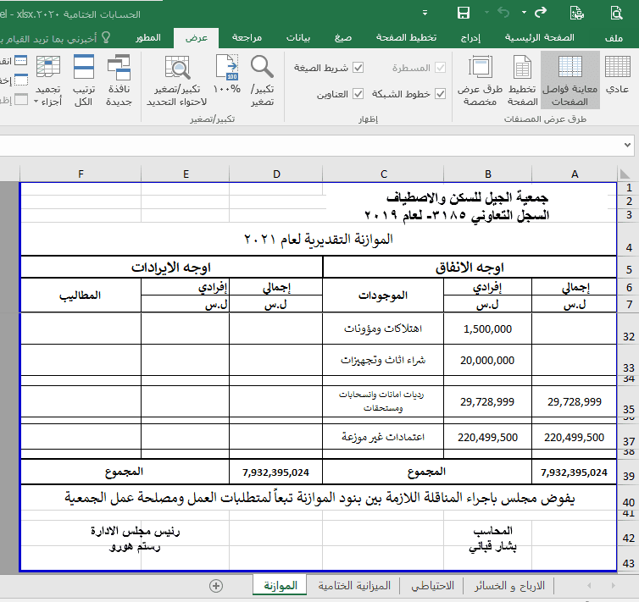The height and width of the screenshot is (602, 639).
Task: Open the Developer (المطور) tab
Action: point(148,38)
